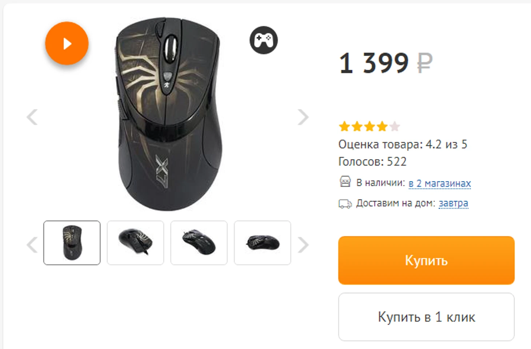The height and width of the screenshot is (349, 531).
Task: Play the product video
Action: 67,44
